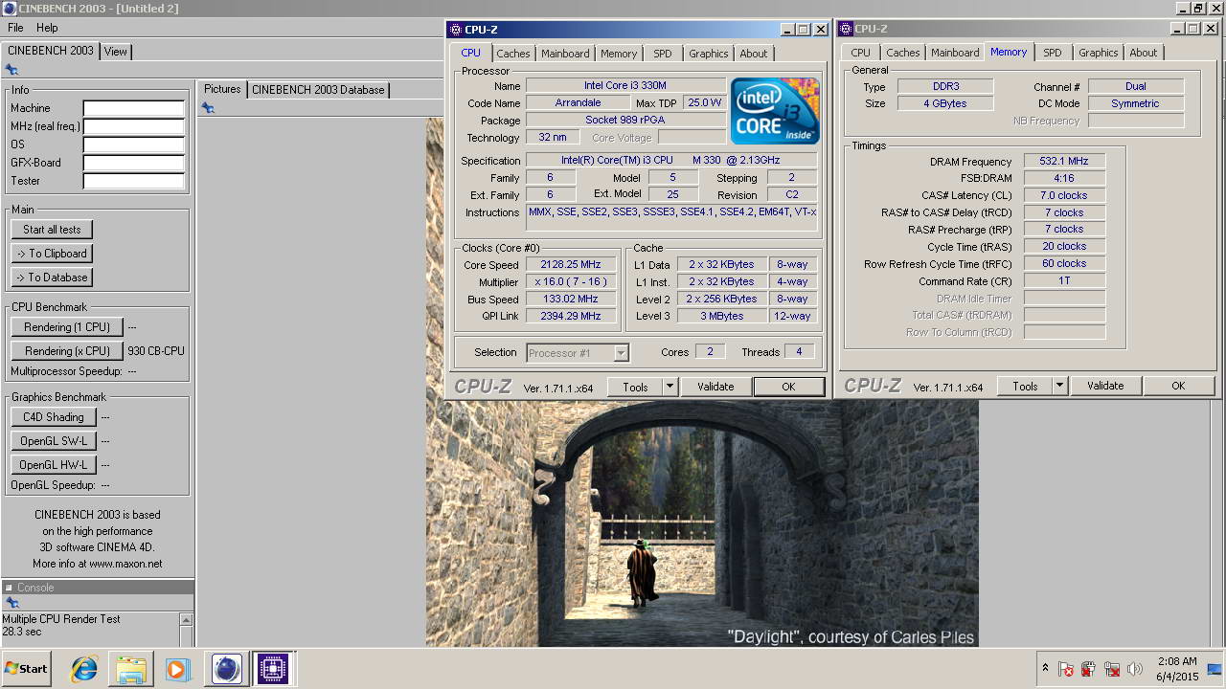The width and height of the screenshot is (1226, 689).
Task: Click the pin icon in Info panel
Action: (x=11, y=70)
